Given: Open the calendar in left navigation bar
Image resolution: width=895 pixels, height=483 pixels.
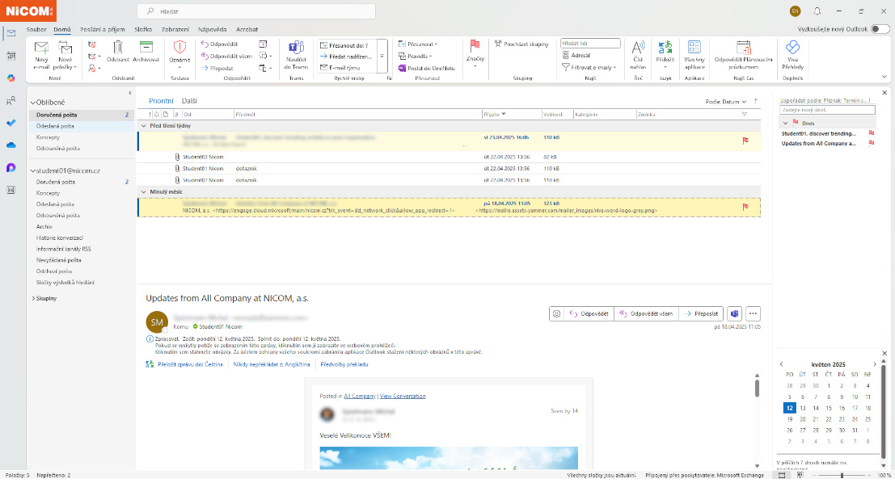Looking at the screenshot, I should click(x=11, y=56).
